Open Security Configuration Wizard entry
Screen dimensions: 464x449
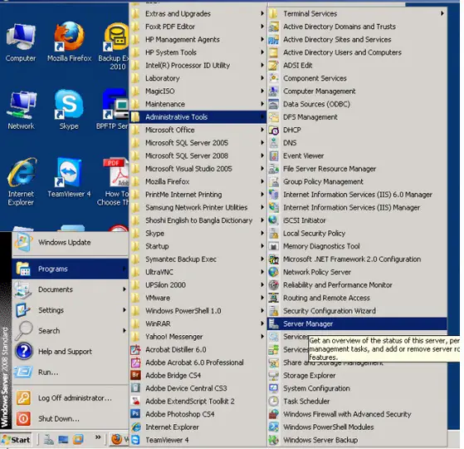point(357,311)
